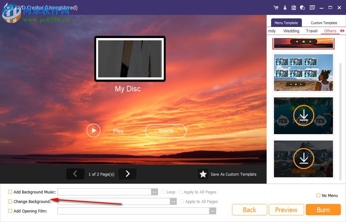
Task: Select the Wedding template category
Action: (x=291, y=31)
